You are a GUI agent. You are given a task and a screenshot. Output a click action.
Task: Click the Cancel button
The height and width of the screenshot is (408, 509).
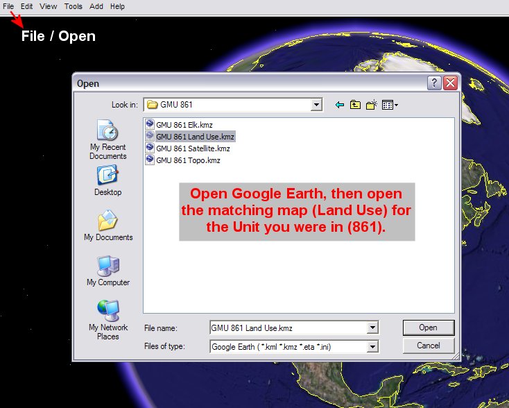coord(429,346)
